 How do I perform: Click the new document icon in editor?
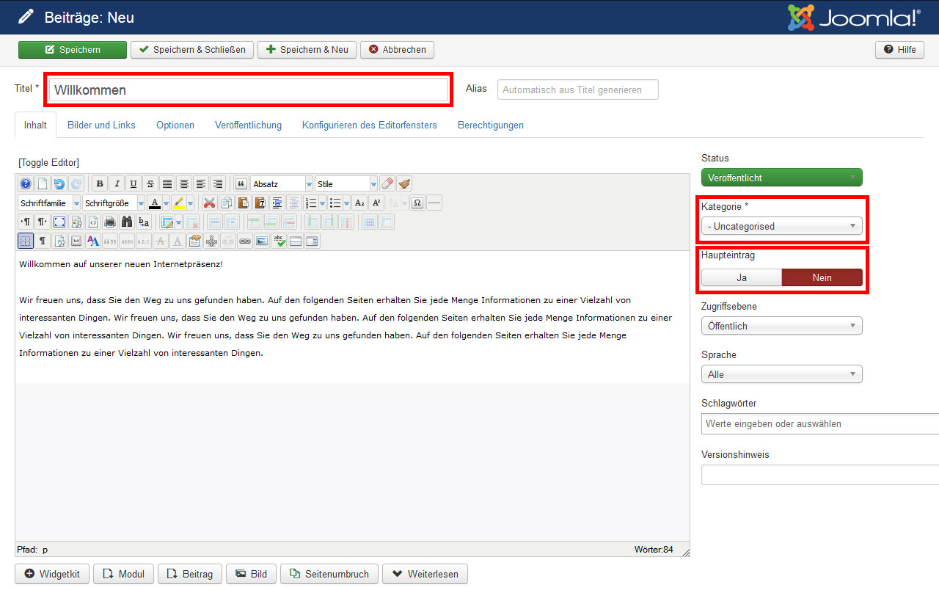43,183
